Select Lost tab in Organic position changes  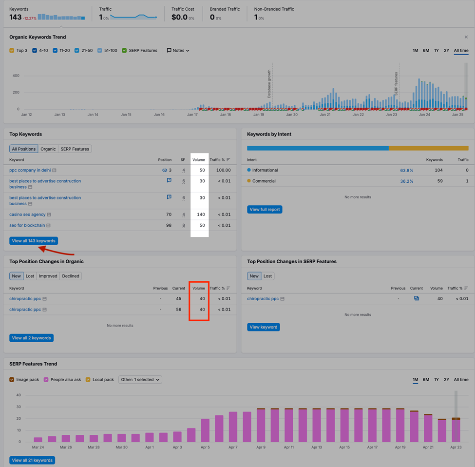coord(30,276)
